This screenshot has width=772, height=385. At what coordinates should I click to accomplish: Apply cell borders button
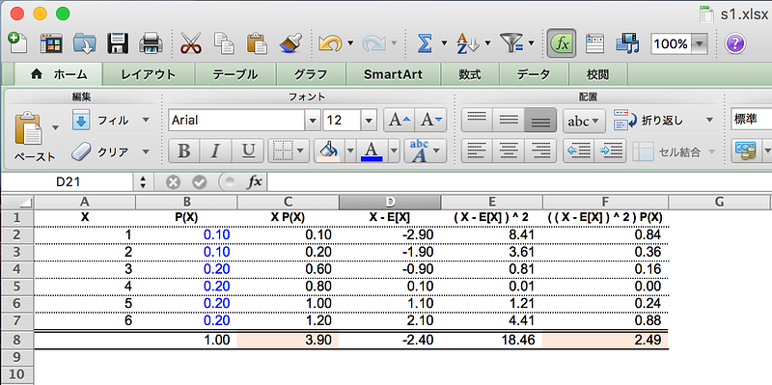pyautogui.click(x=283, y=151)
